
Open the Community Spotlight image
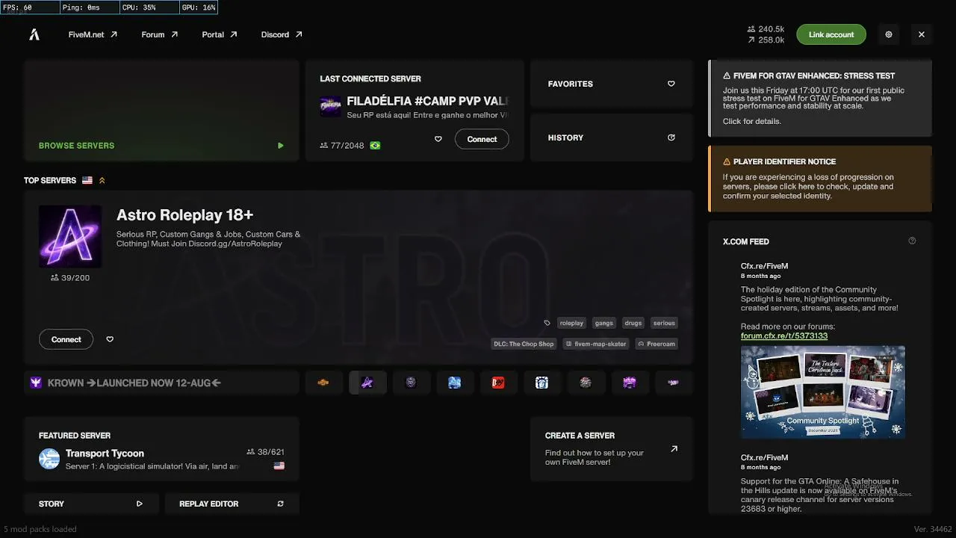pos(823,392)
